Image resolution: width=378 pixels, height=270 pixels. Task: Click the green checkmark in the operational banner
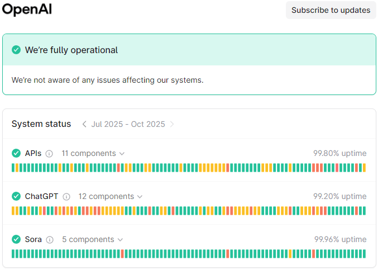click(16, 50)
